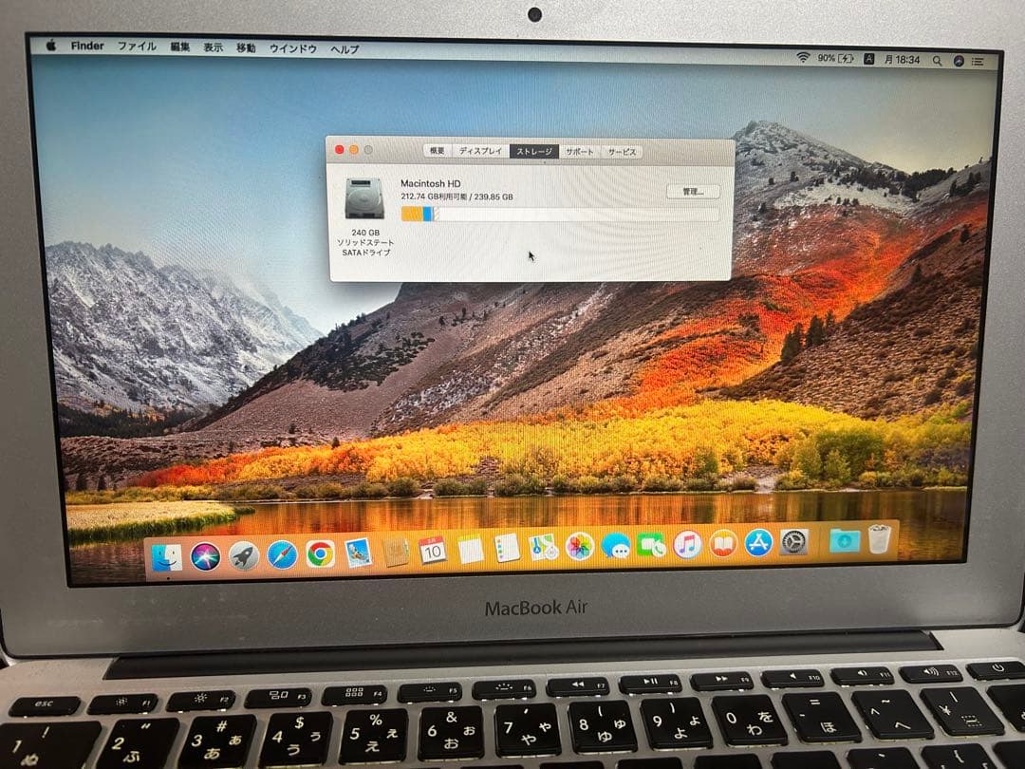Open the 表示 menu
The image size is (1025, 769).
point(214,47)
